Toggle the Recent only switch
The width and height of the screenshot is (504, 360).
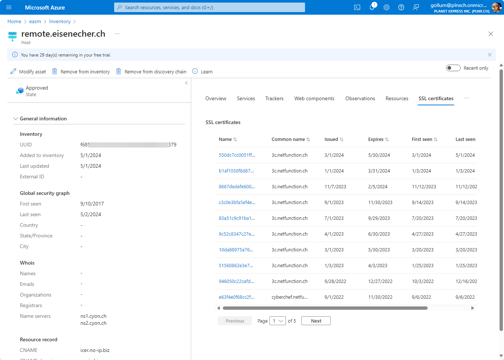(x=453, y=68)
